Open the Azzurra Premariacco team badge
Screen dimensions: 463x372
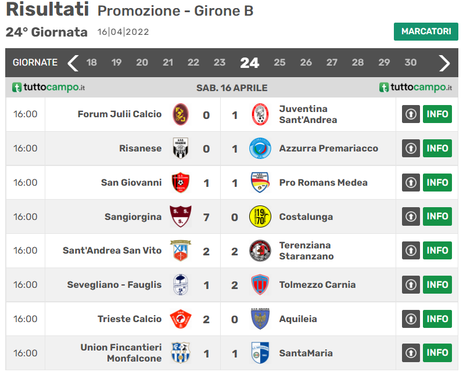[260, 149]
